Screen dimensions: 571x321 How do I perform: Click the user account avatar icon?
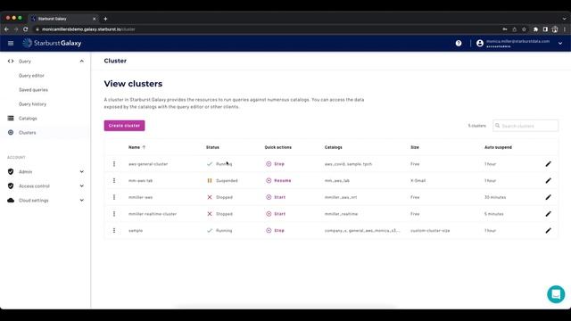coord(480,44)
